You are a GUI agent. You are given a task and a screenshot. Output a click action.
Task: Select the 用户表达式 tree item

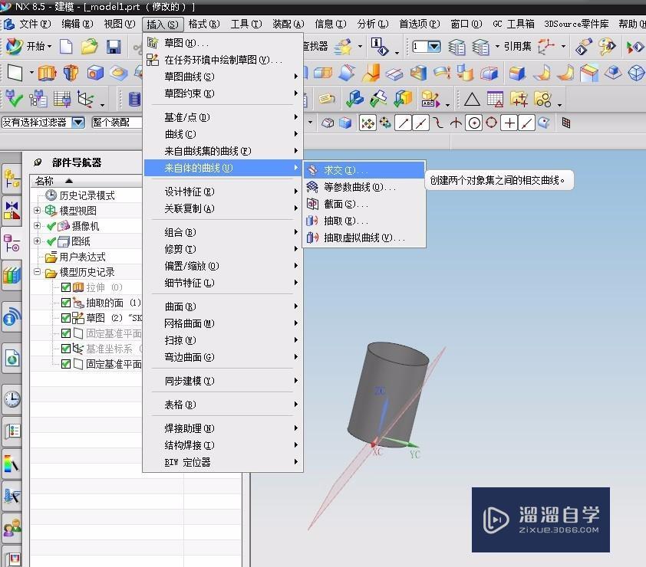[x=82, y=257]
